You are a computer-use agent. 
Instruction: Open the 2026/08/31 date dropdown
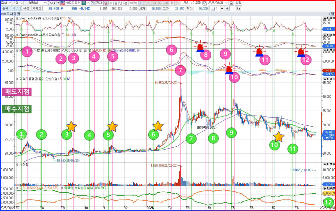click(226, 3)
